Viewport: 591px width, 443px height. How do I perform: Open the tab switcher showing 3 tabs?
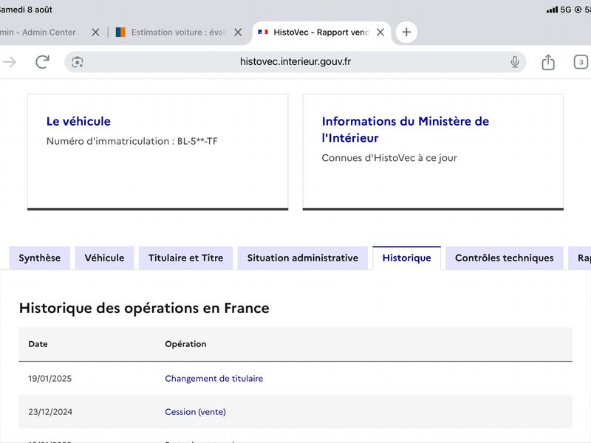581,62
